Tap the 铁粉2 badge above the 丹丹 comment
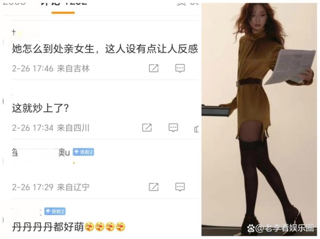Screen dimensions: 320x239 coord(55,211)
